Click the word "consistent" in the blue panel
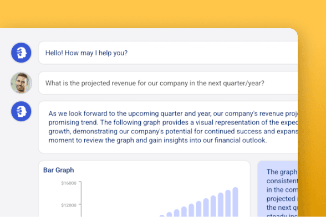Viewport: 326px width, 217px height. coord(282,181)
